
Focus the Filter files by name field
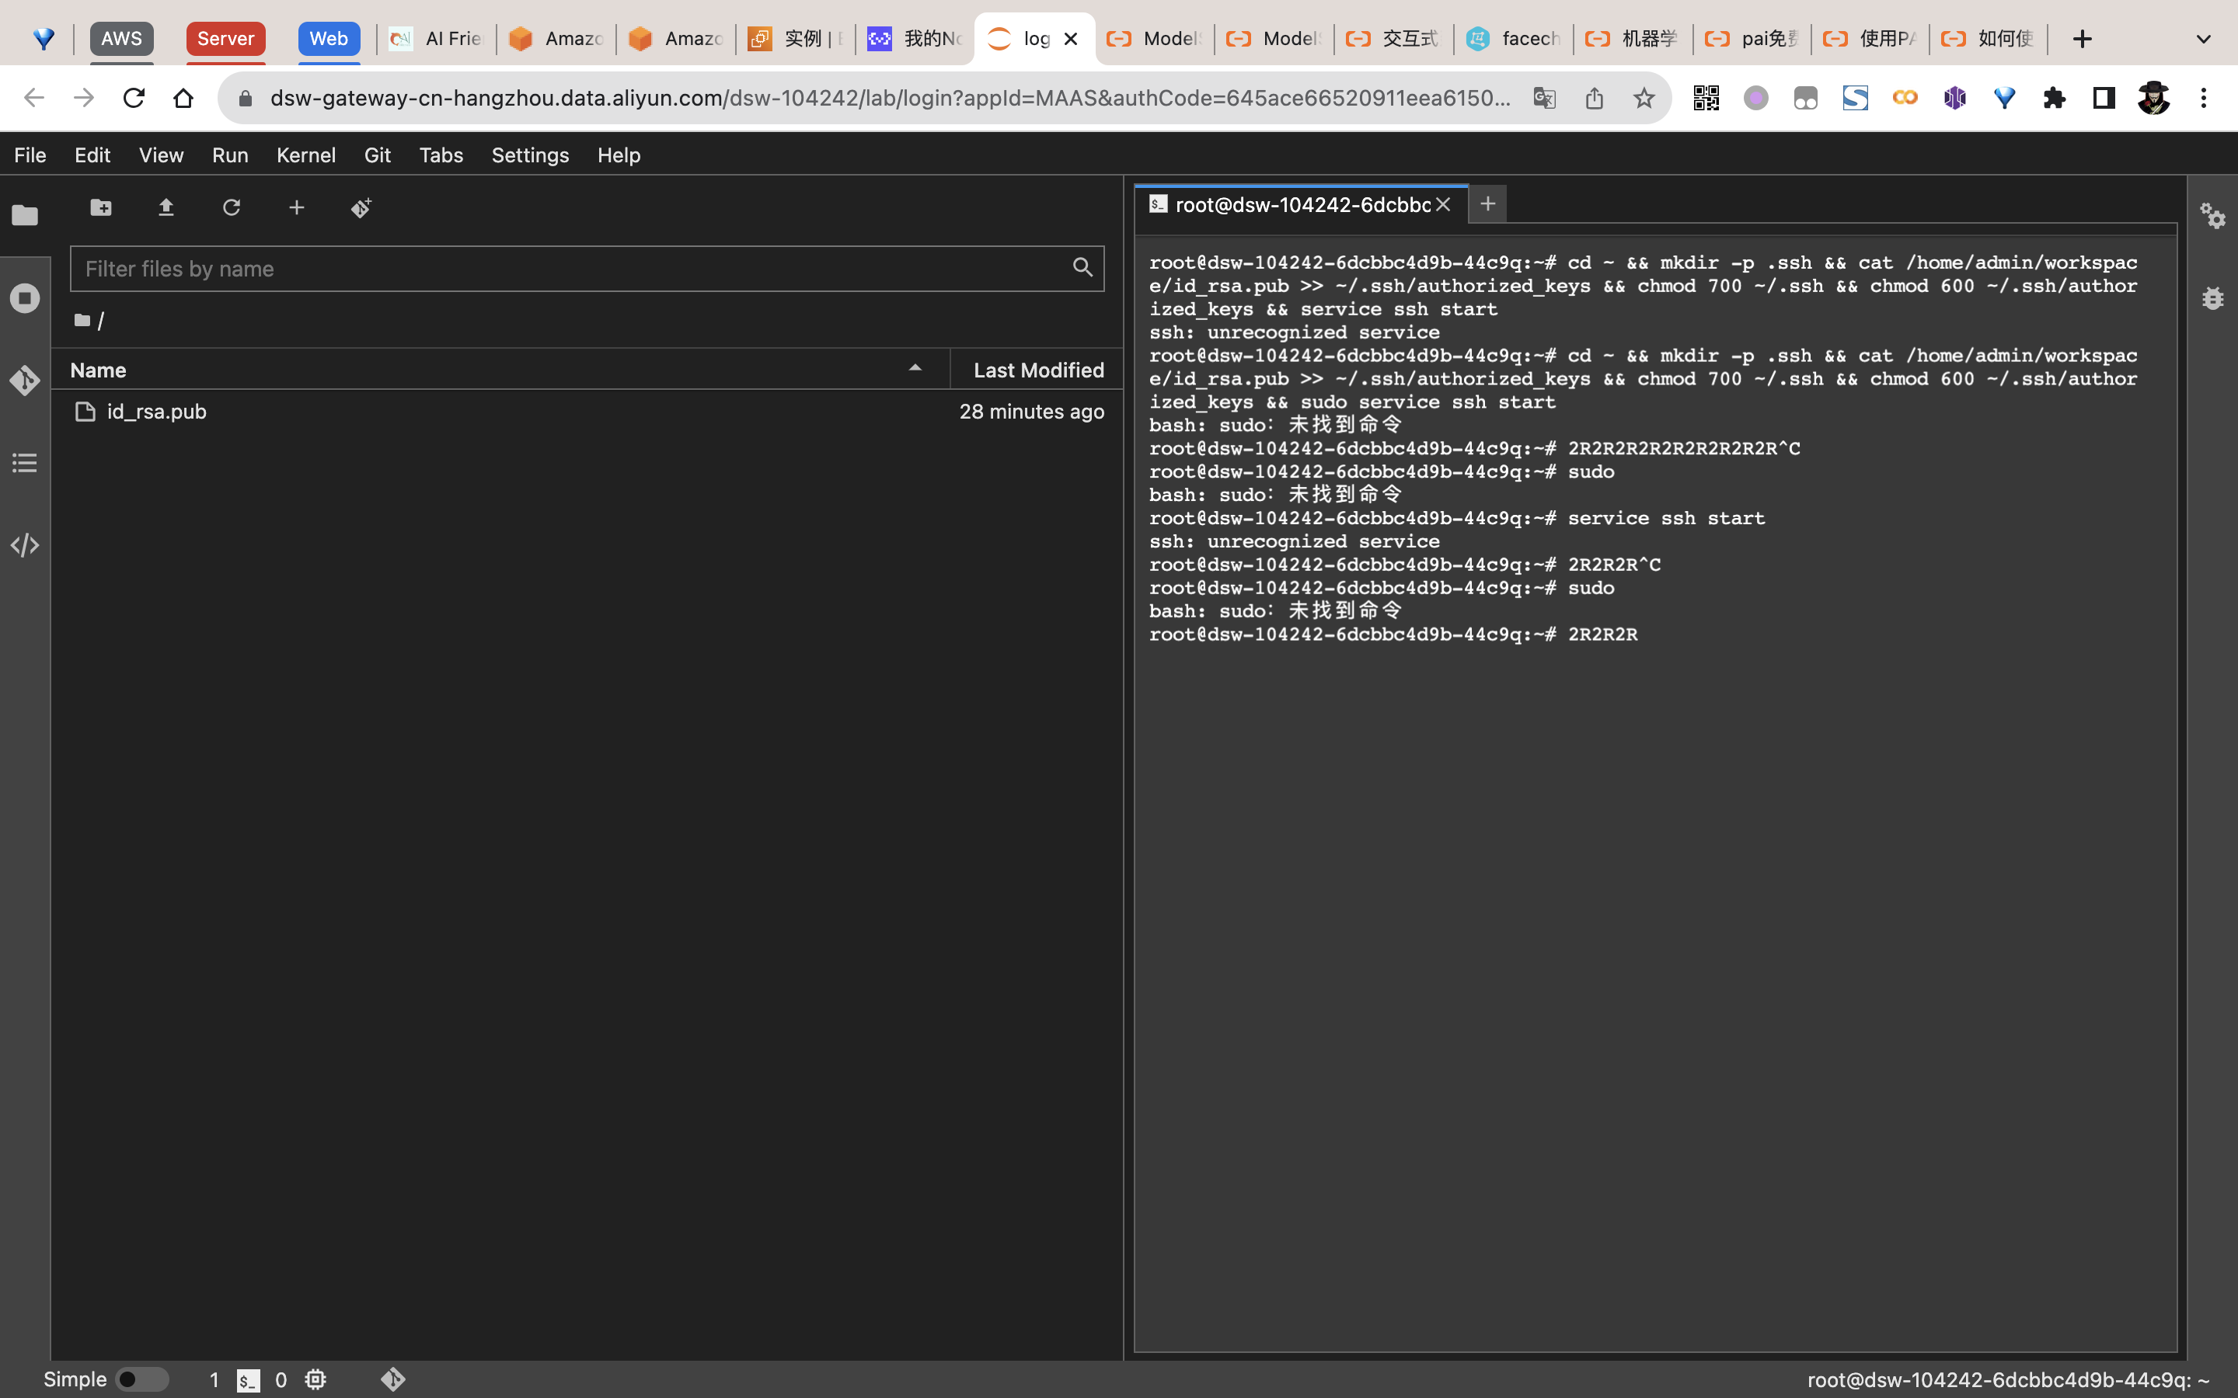tap(587, 269)
